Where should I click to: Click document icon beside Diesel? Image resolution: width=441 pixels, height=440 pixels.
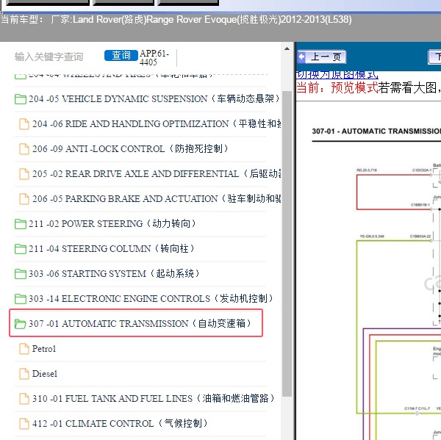(x=24, y=374)
